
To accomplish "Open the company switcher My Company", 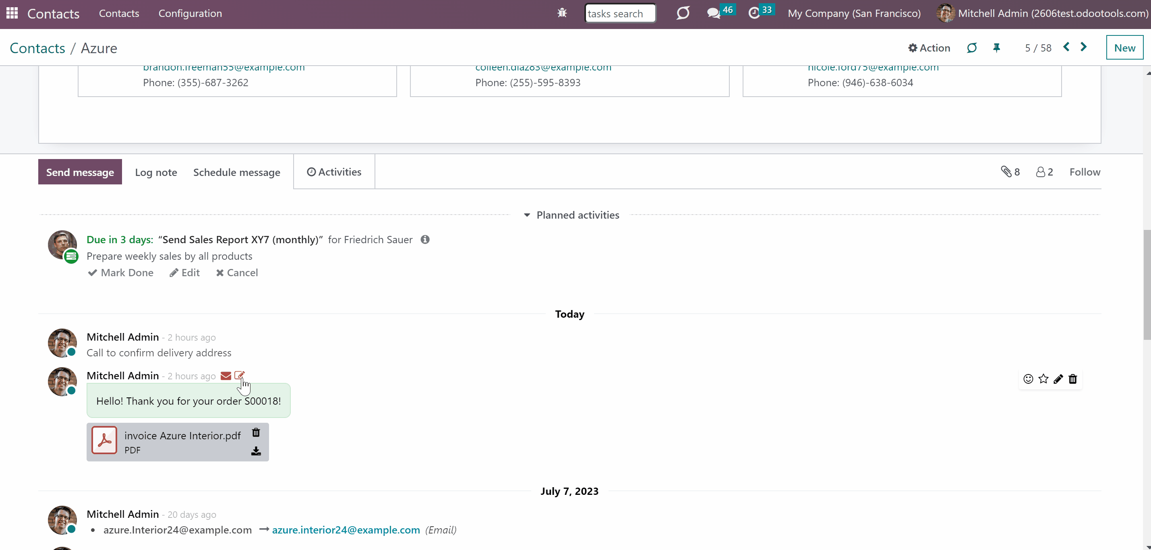I will [854, 13].
